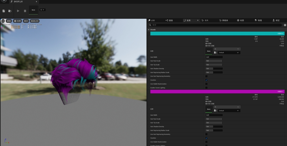Browse to material icon in Group 0
Screen dimensions: 287x146
pyautogui.click(x=215, y=53)
